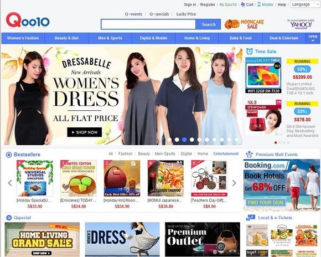Click the Yahoo Singapore logo
This screenshot has height=257, width=321.
tap(301, 24)
